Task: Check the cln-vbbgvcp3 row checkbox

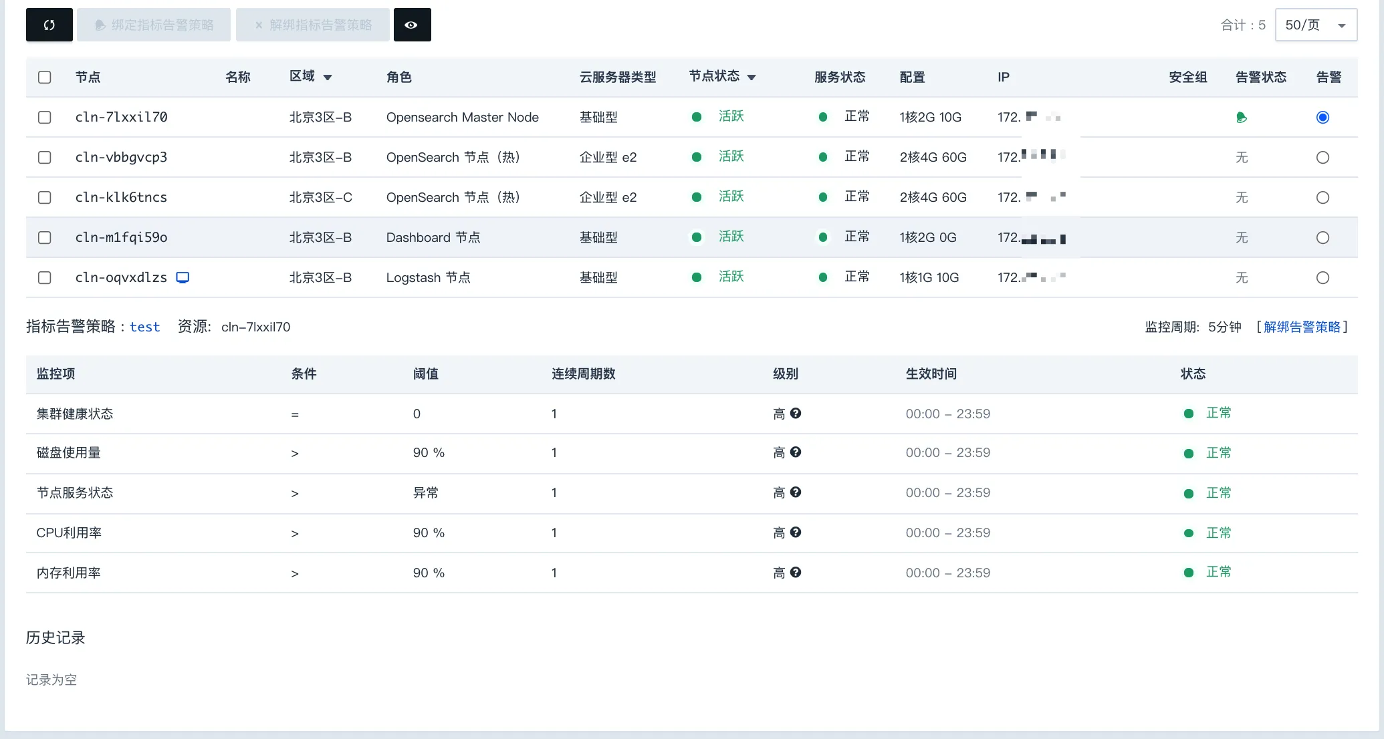Action: (45, 157)
